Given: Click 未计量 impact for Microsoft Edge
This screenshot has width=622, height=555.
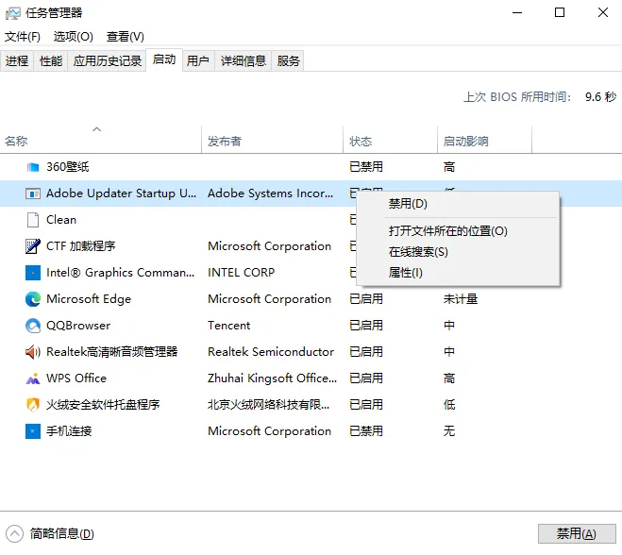Looking at the screenshot, I should (x=461, y=299).
